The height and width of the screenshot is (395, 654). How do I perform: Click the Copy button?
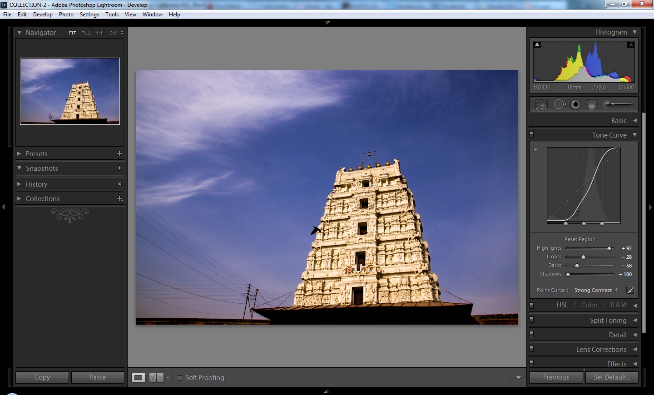point(42,377)
